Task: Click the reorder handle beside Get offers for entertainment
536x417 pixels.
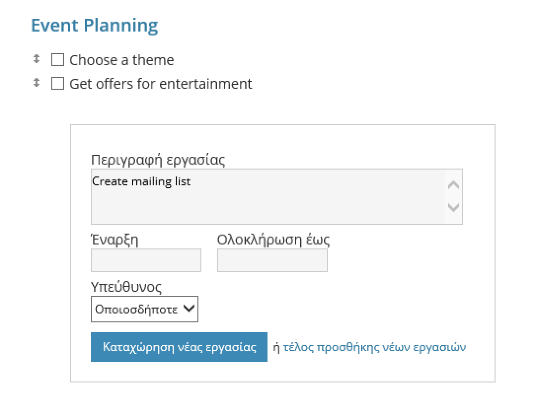Action: (36, 83)
